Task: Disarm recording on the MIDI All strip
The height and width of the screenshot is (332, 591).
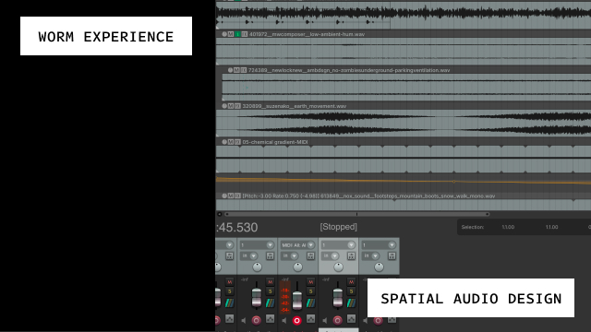Action: click(297, 321)
